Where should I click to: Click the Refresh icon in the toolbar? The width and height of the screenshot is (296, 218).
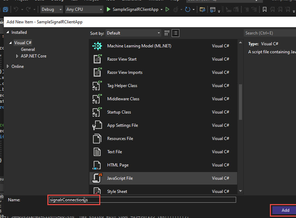pyautogui.click(x=188, y=9)
